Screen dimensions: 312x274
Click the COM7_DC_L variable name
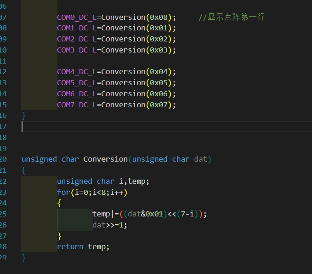coord(76,105)
